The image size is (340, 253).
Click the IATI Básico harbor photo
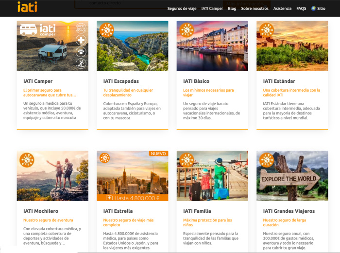tap(212, 46)
